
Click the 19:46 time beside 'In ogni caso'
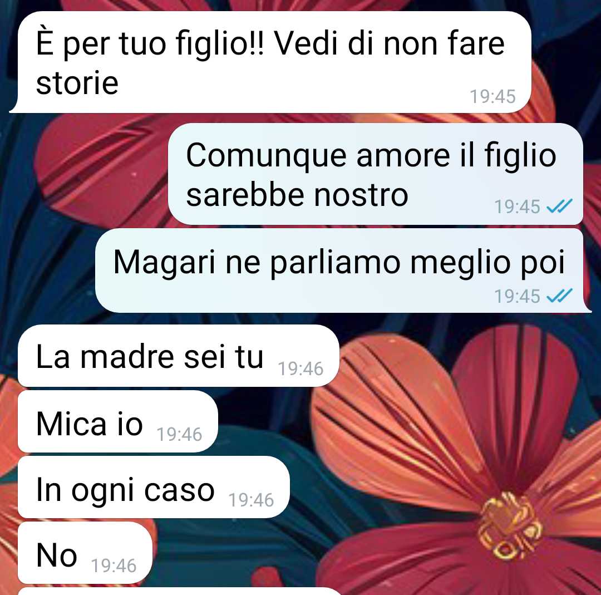(251, 500)
